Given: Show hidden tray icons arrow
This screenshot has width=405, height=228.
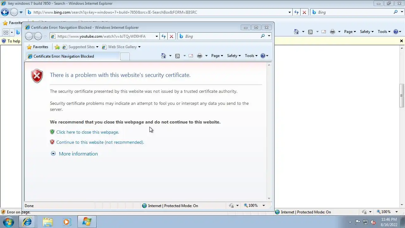Looking at the screenshot, I should click(x=350, y=222).
